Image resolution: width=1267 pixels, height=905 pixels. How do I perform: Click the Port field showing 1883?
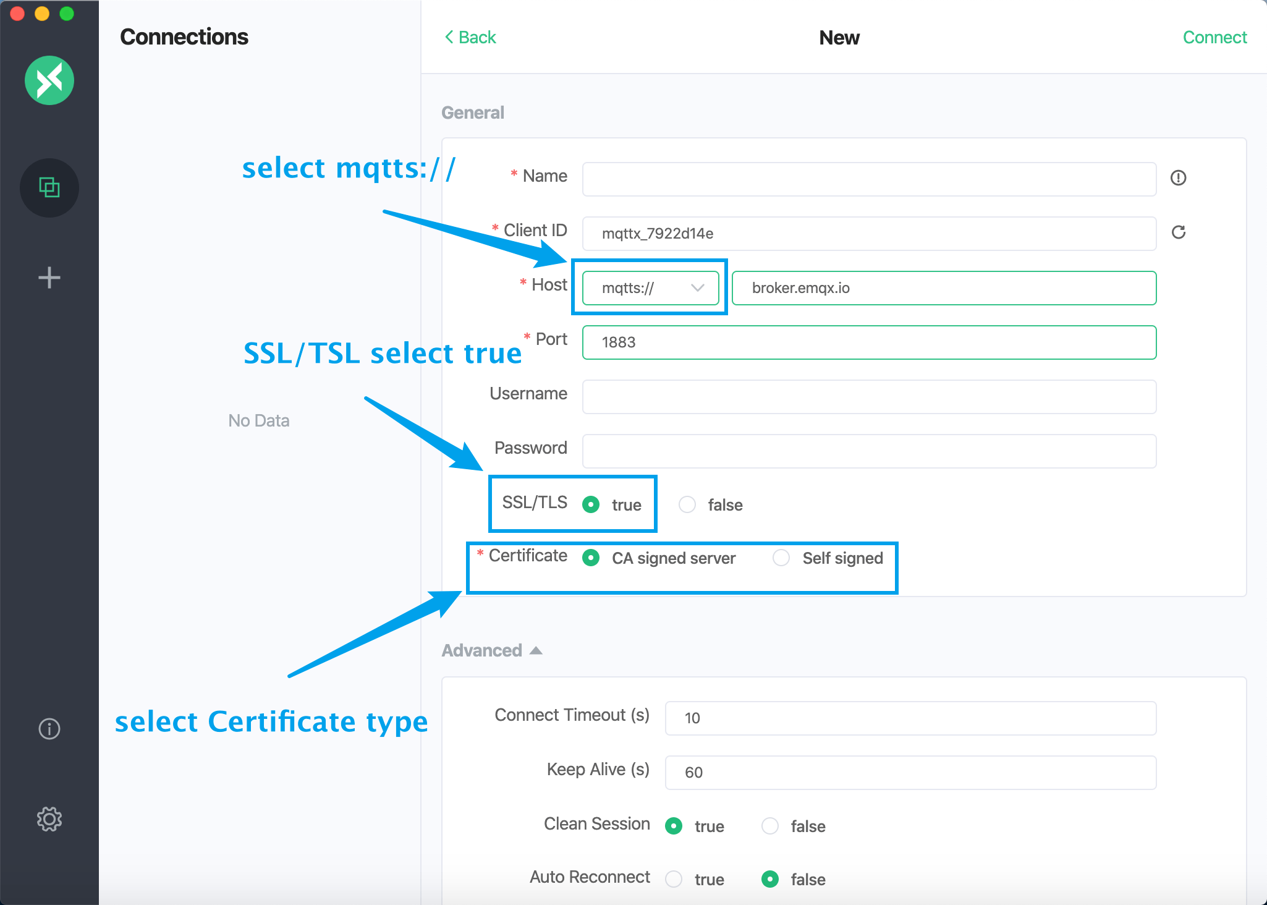pos(868,342)
